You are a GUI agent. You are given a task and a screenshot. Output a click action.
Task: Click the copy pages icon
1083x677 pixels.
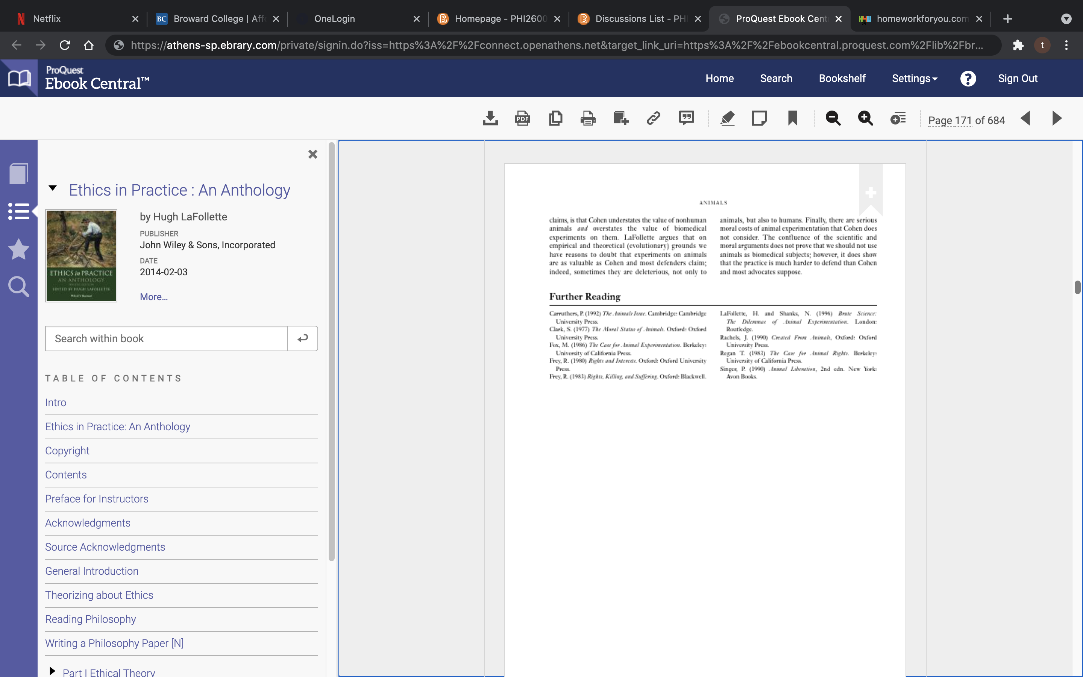coord(555,118)
